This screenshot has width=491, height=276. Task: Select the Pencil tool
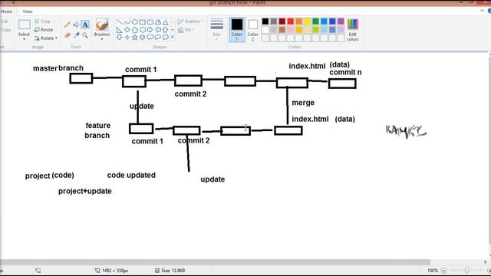tap(67, 25)
